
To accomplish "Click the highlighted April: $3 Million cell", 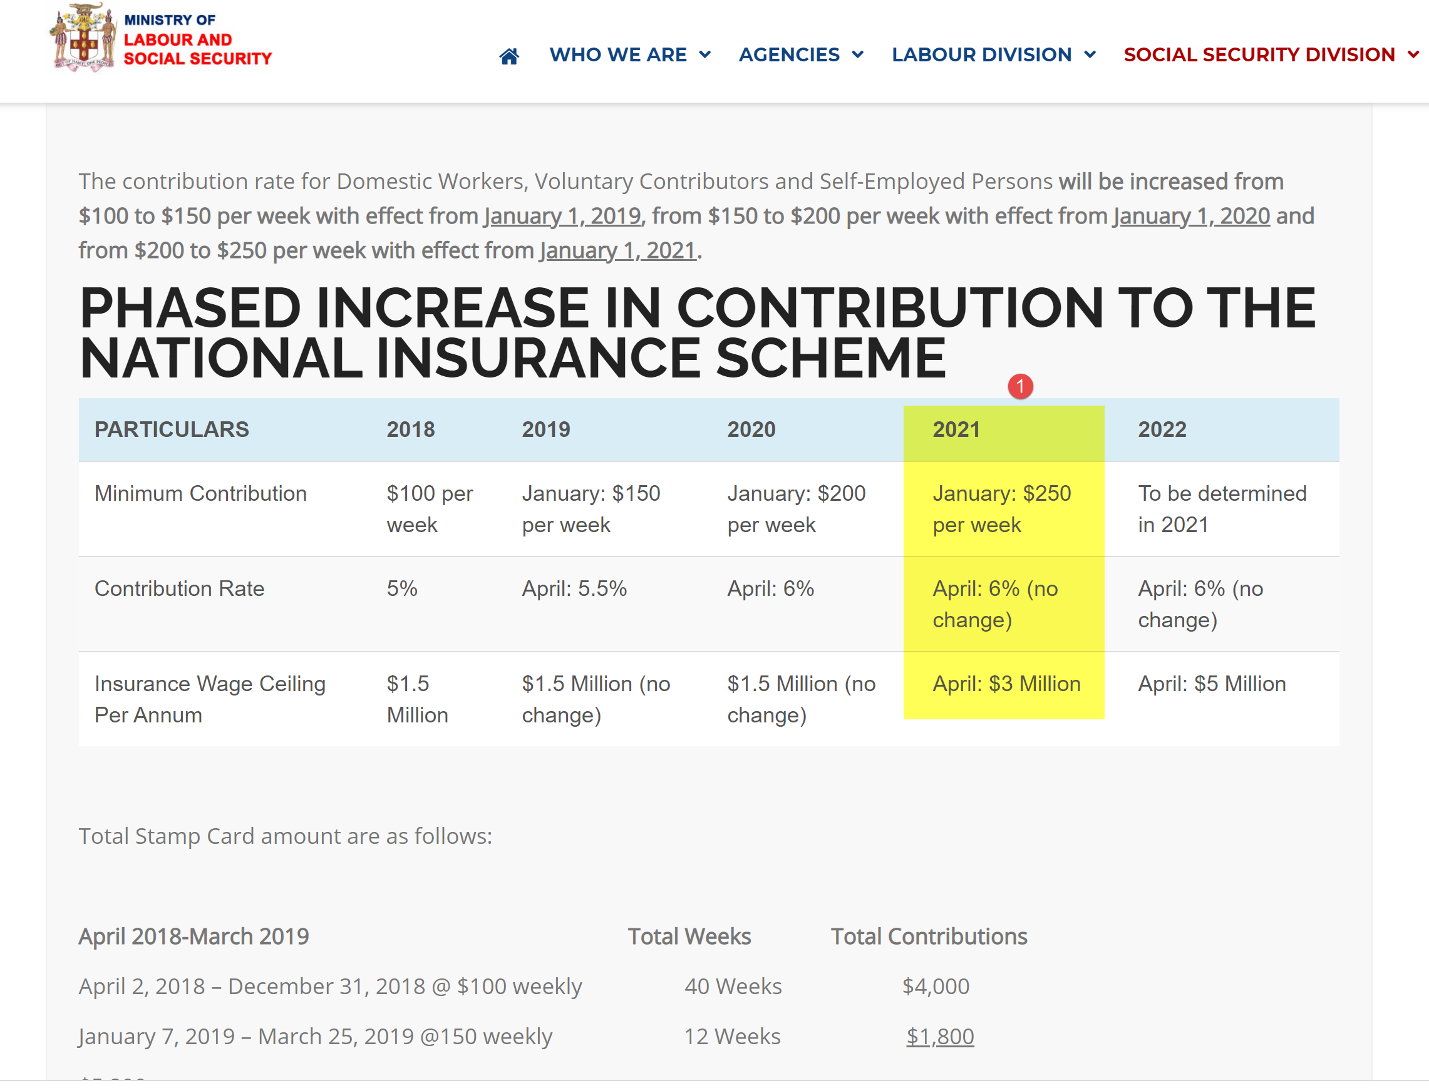I will pyautogui.click(x=1006, y=684).
